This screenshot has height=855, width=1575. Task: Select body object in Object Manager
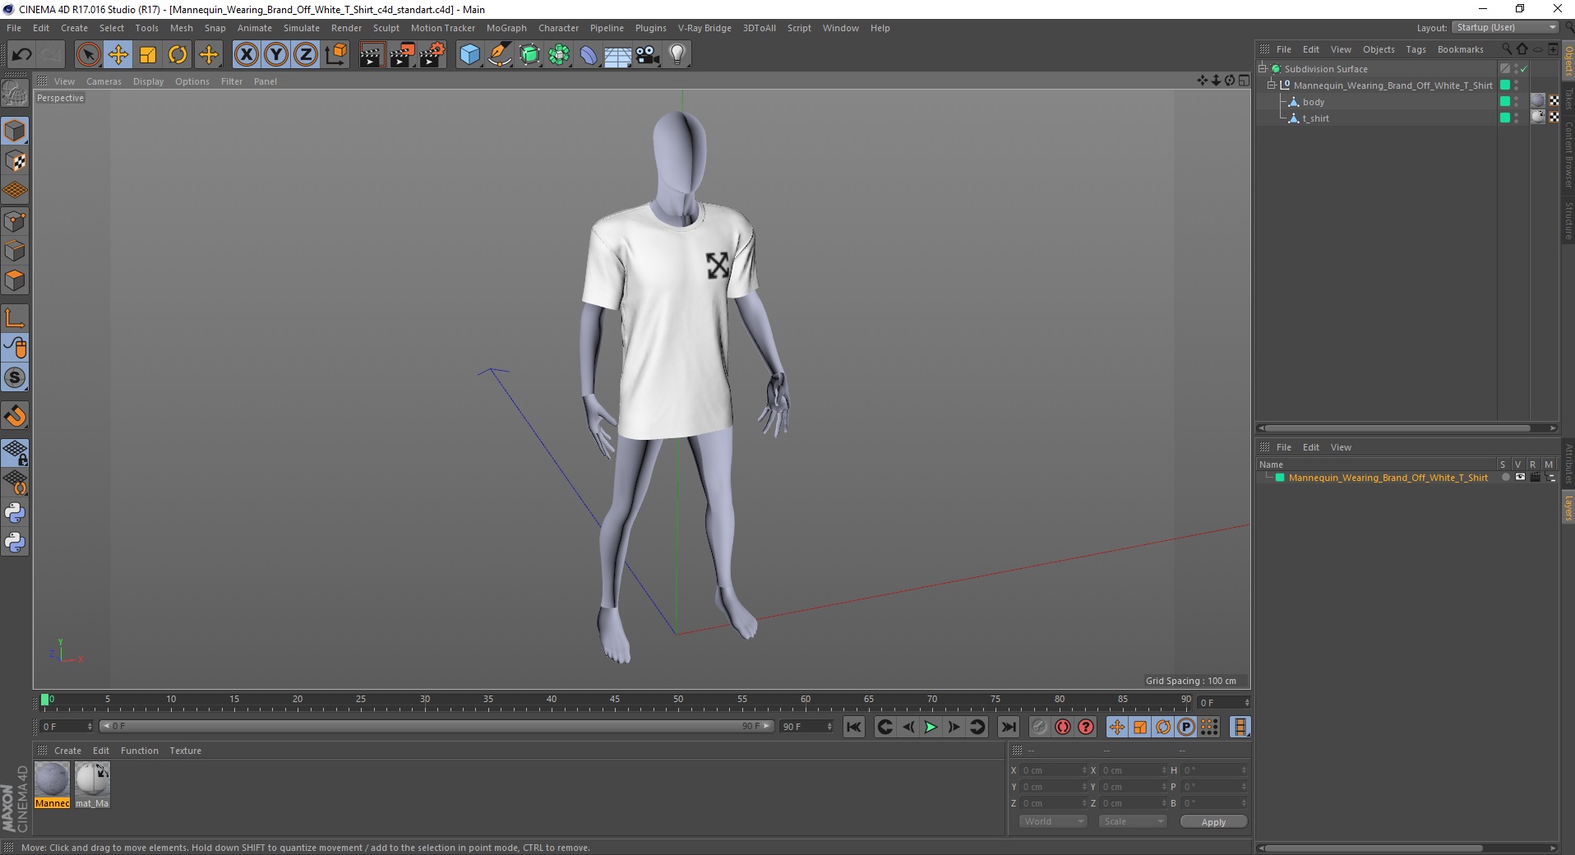tap(1314, 102)
